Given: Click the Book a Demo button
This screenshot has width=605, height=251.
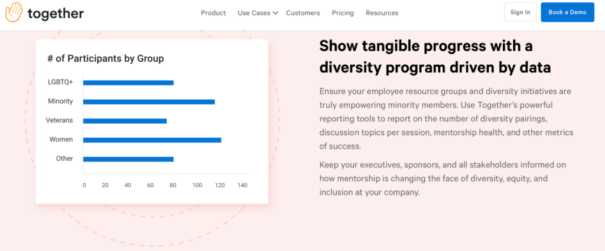Looking at the screenshot, I should point(567,12).
